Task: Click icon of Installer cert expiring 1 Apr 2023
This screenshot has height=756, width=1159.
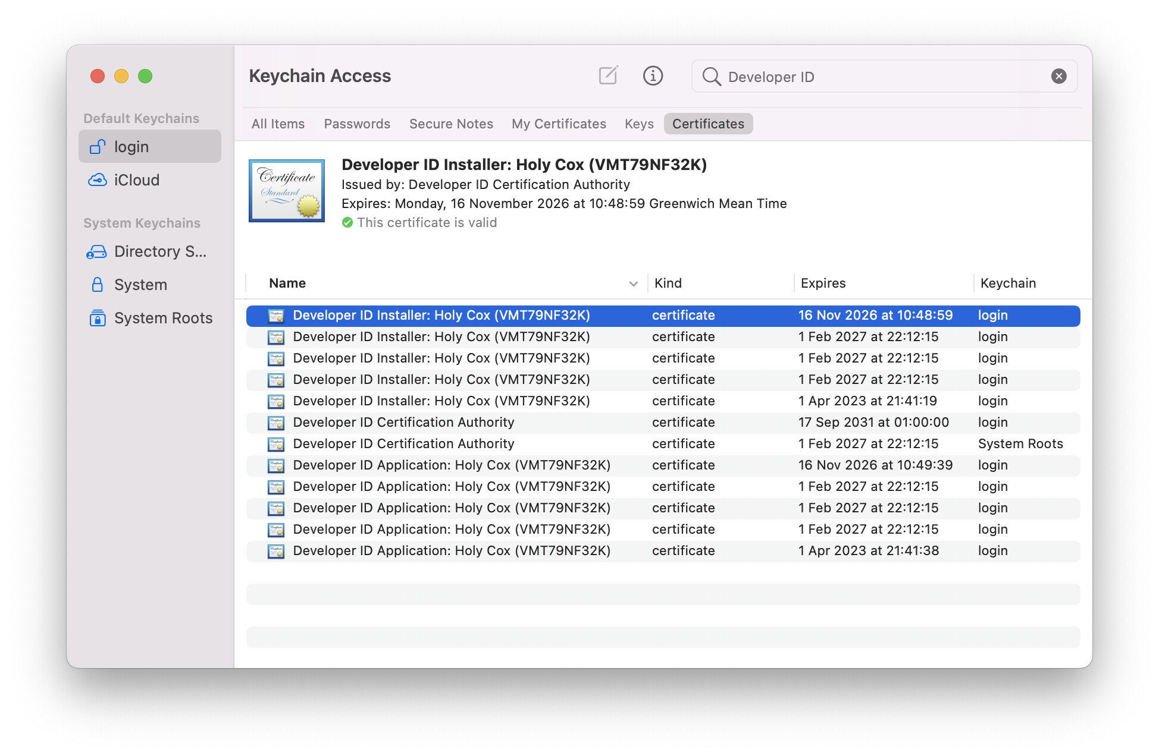Action: click(x=276, y=401)
